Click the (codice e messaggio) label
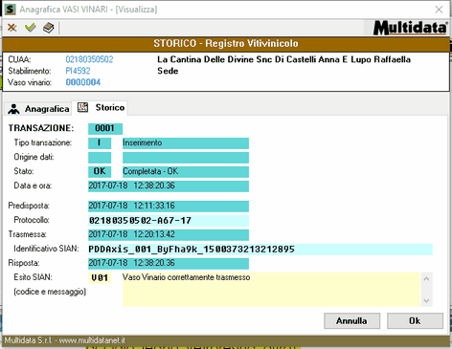The width and height of the screenshot is (452, 349). pos(50,292)
